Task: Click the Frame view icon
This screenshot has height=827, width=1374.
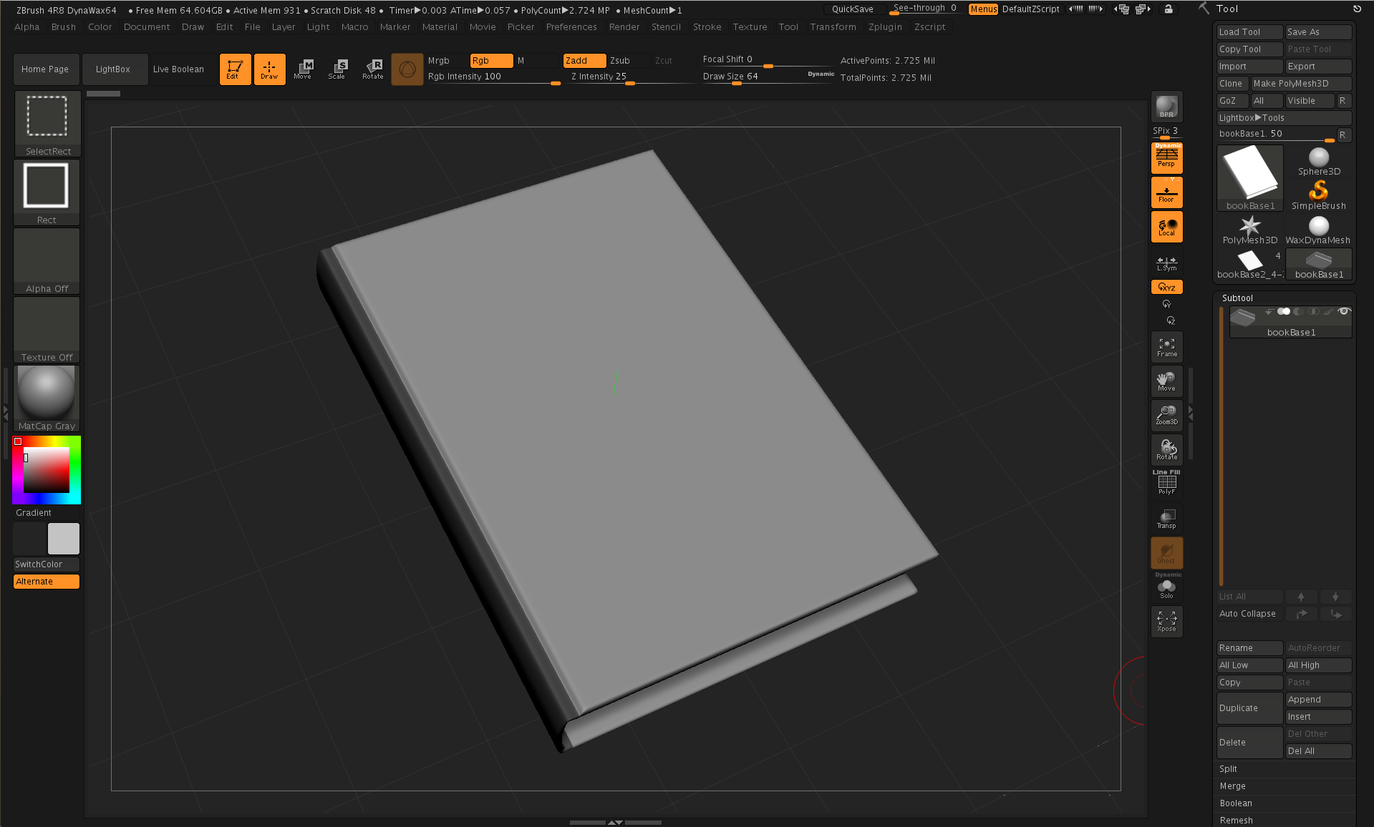Action: (1166, 347)
